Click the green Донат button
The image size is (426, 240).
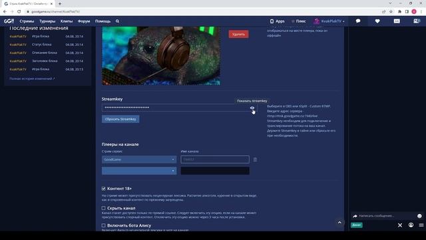(x=357, y=225)
